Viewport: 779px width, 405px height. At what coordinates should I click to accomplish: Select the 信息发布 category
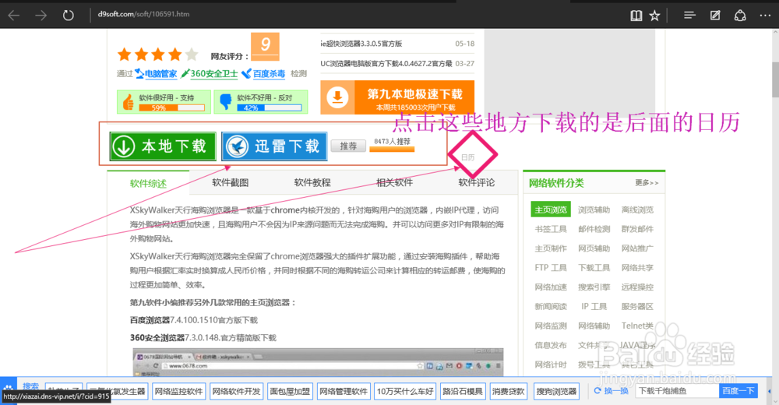click(551, 345)
